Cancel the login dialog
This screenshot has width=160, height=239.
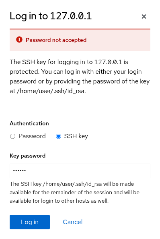72,222
